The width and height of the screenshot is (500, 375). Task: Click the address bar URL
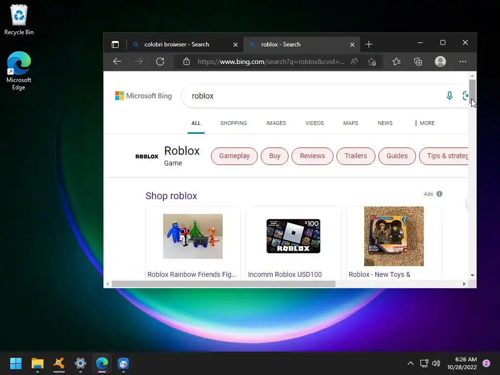click(x=271, y=62)
